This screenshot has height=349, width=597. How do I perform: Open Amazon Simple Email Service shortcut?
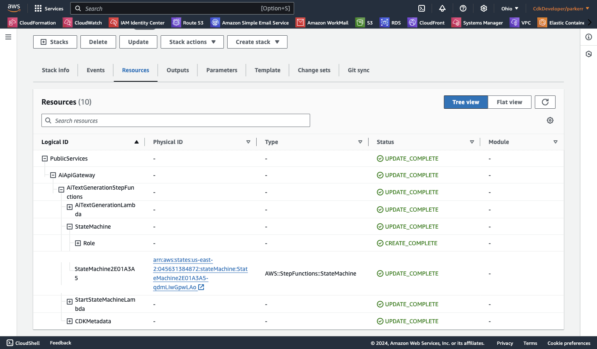250,23
